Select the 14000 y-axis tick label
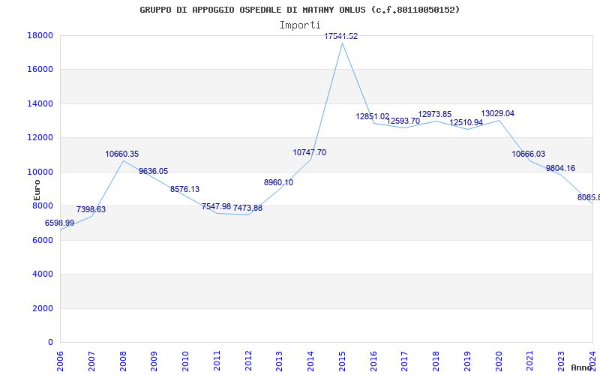 point(40,104)
